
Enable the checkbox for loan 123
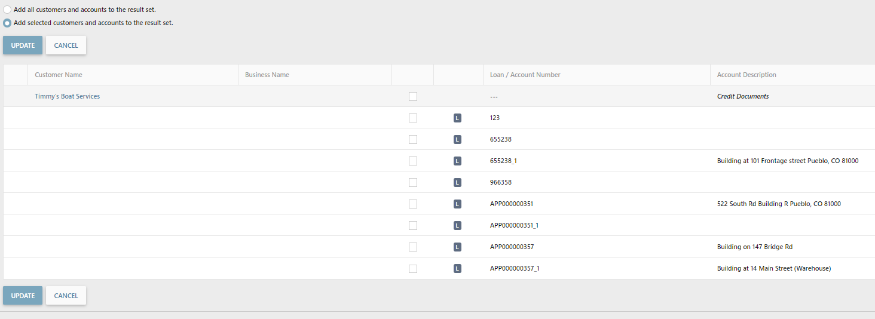point(413,118)
